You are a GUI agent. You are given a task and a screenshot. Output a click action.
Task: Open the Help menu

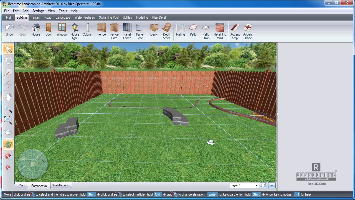pos(74,11)
